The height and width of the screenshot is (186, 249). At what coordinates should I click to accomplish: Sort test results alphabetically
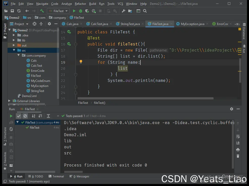point(34,116)
